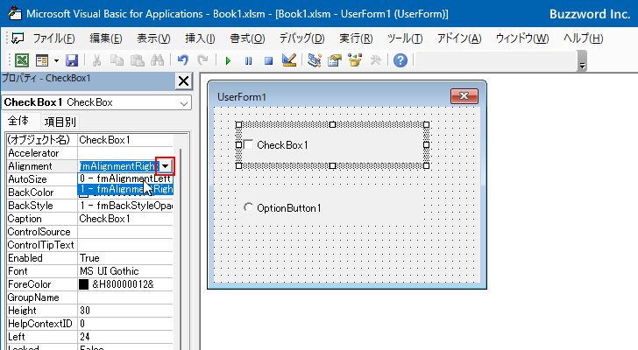Open the 表示(V) menu
638x350 pixels.
pos(153,38)
